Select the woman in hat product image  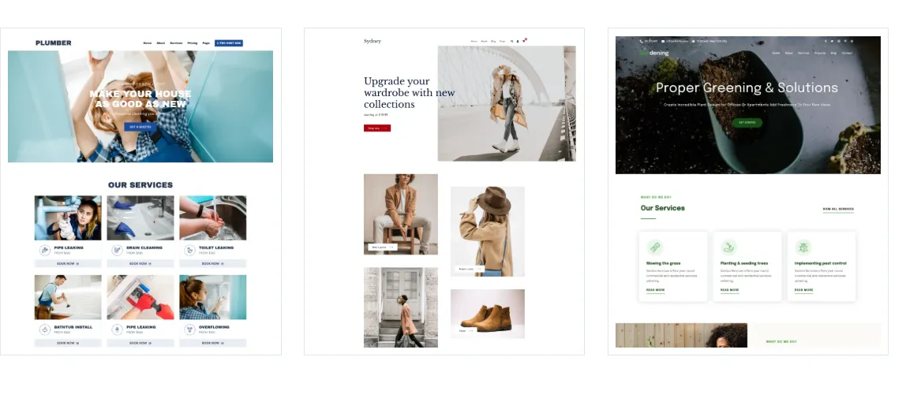pos(487,231)
